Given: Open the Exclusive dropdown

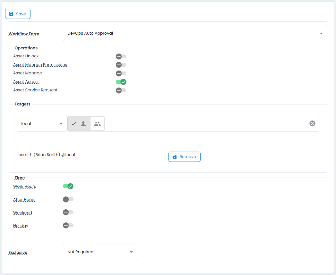Looking at the screenshot, I should pos(100,252).
